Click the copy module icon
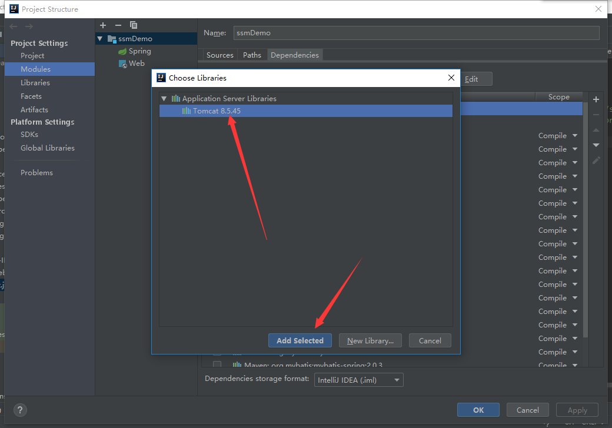Viewport: 612px width, 428px height. pos(134,25)
